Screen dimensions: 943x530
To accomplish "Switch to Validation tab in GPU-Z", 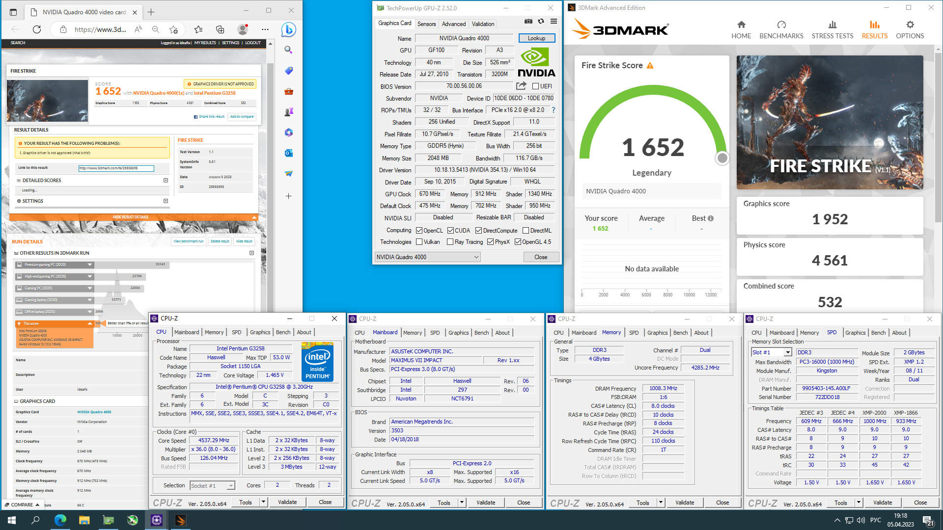I will point(483,24).
